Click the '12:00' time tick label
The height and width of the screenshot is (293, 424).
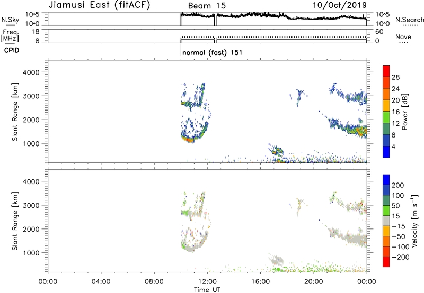coord(207,282)
